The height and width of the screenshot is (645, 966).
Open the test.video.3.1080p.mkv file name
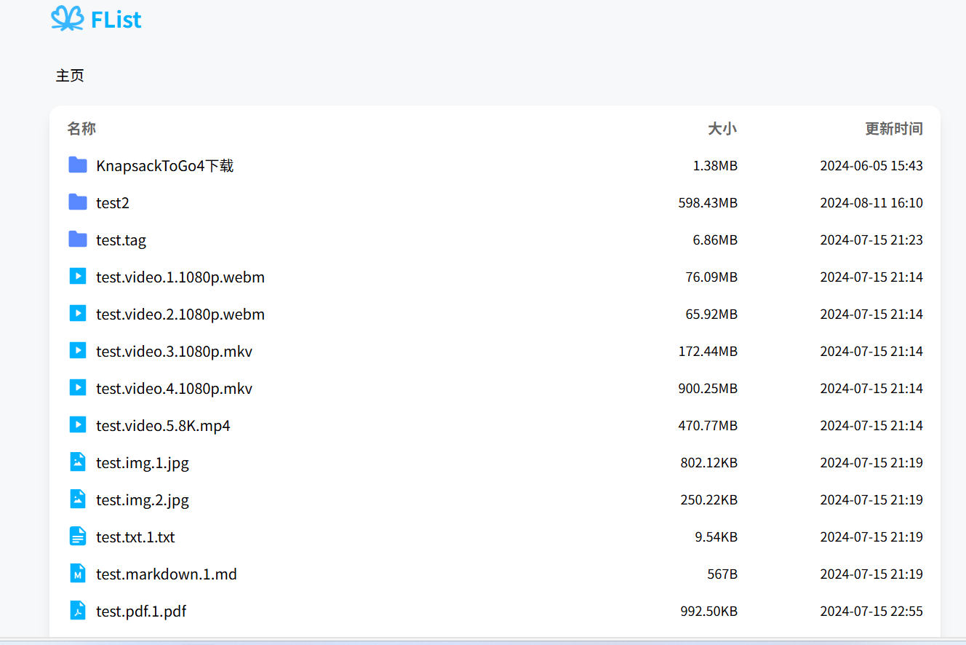click(x=174, y=352)
